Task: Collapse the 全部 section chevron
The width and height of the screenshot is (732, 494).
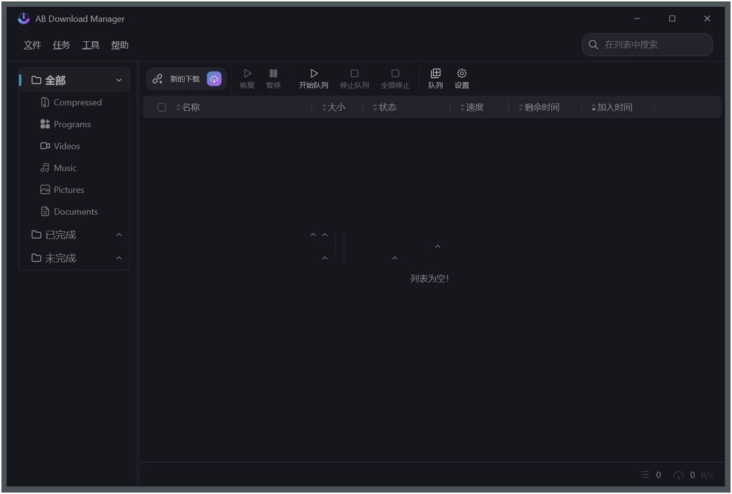Action: (119, 80)
